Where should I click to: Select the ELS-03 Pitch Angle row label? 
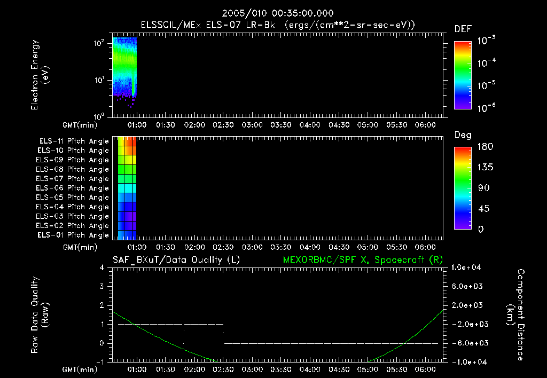click(x=72, y=216)
